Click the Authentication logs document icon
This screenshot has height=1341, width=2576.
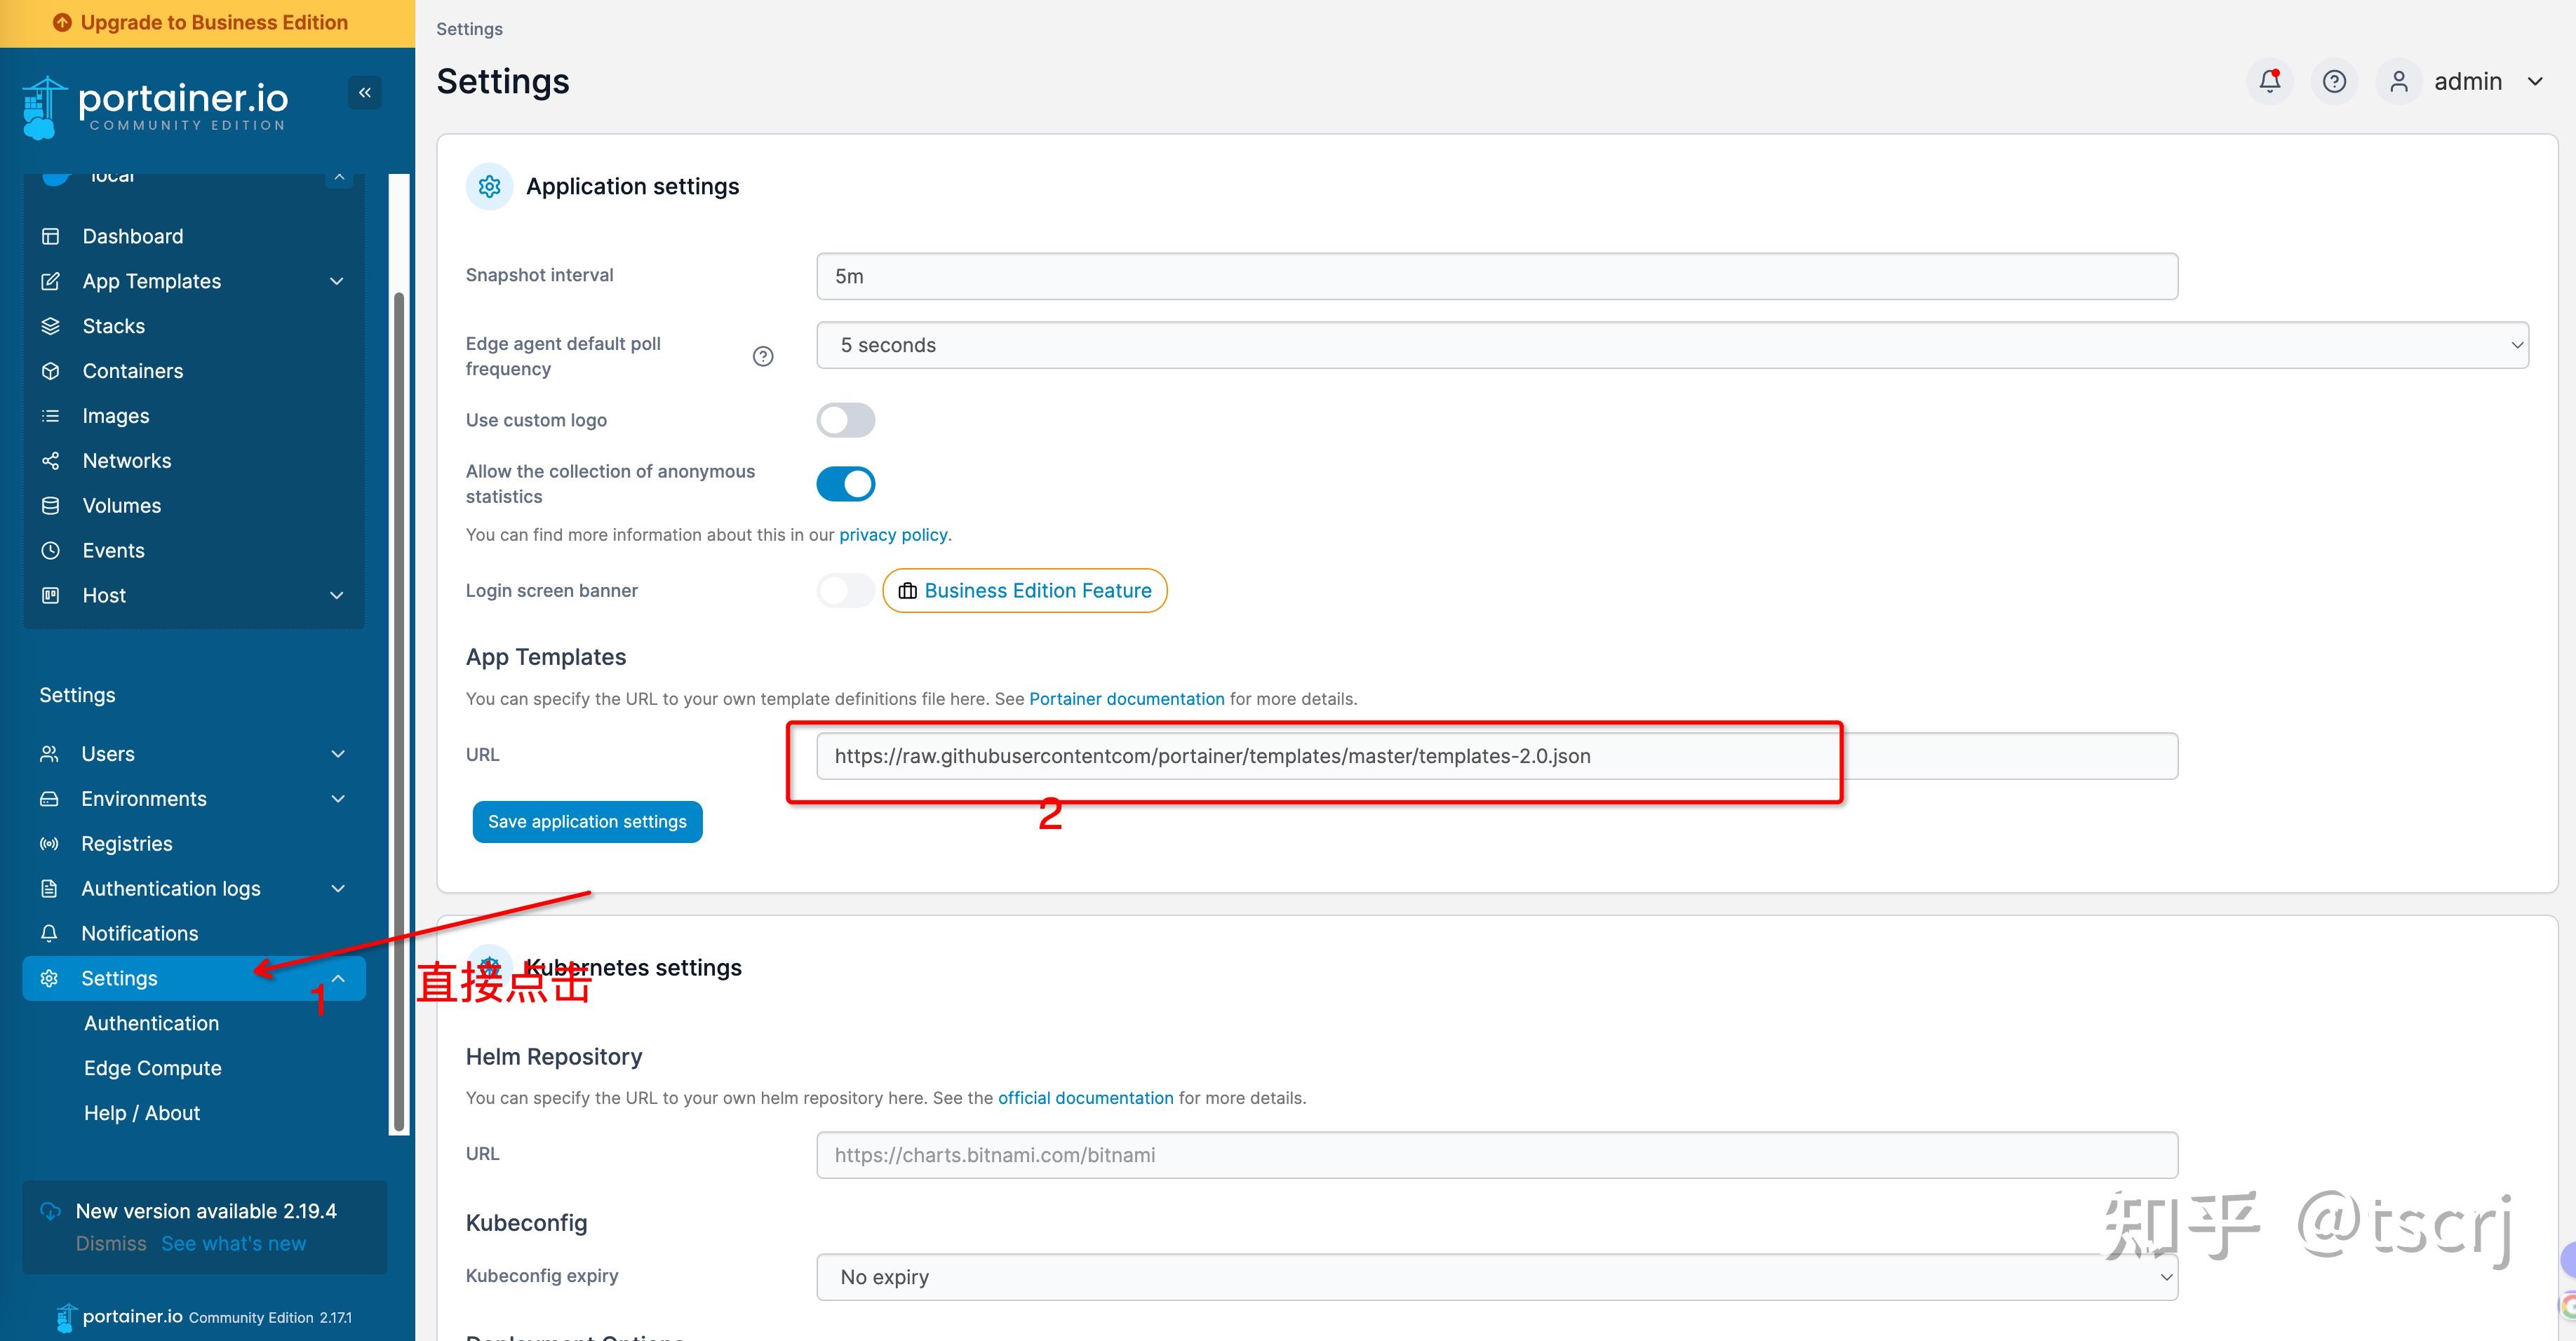tap(49, 889)
